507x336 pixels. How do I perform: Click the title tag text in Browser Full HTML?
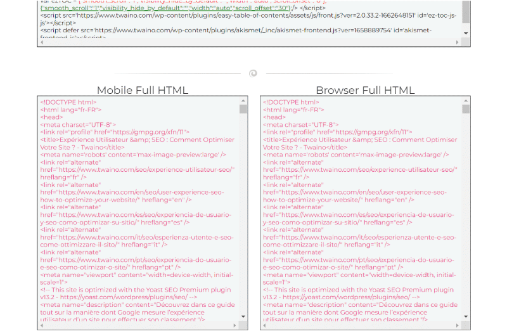click(360, 143)
